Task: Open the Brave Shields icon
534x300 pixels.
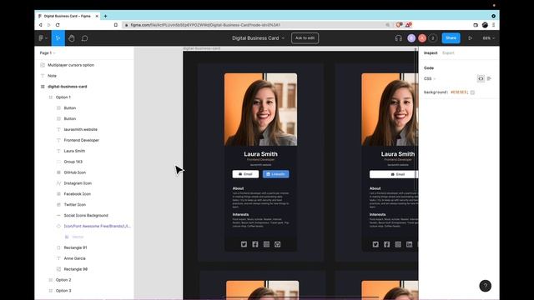Action: (x=399, y=25)
